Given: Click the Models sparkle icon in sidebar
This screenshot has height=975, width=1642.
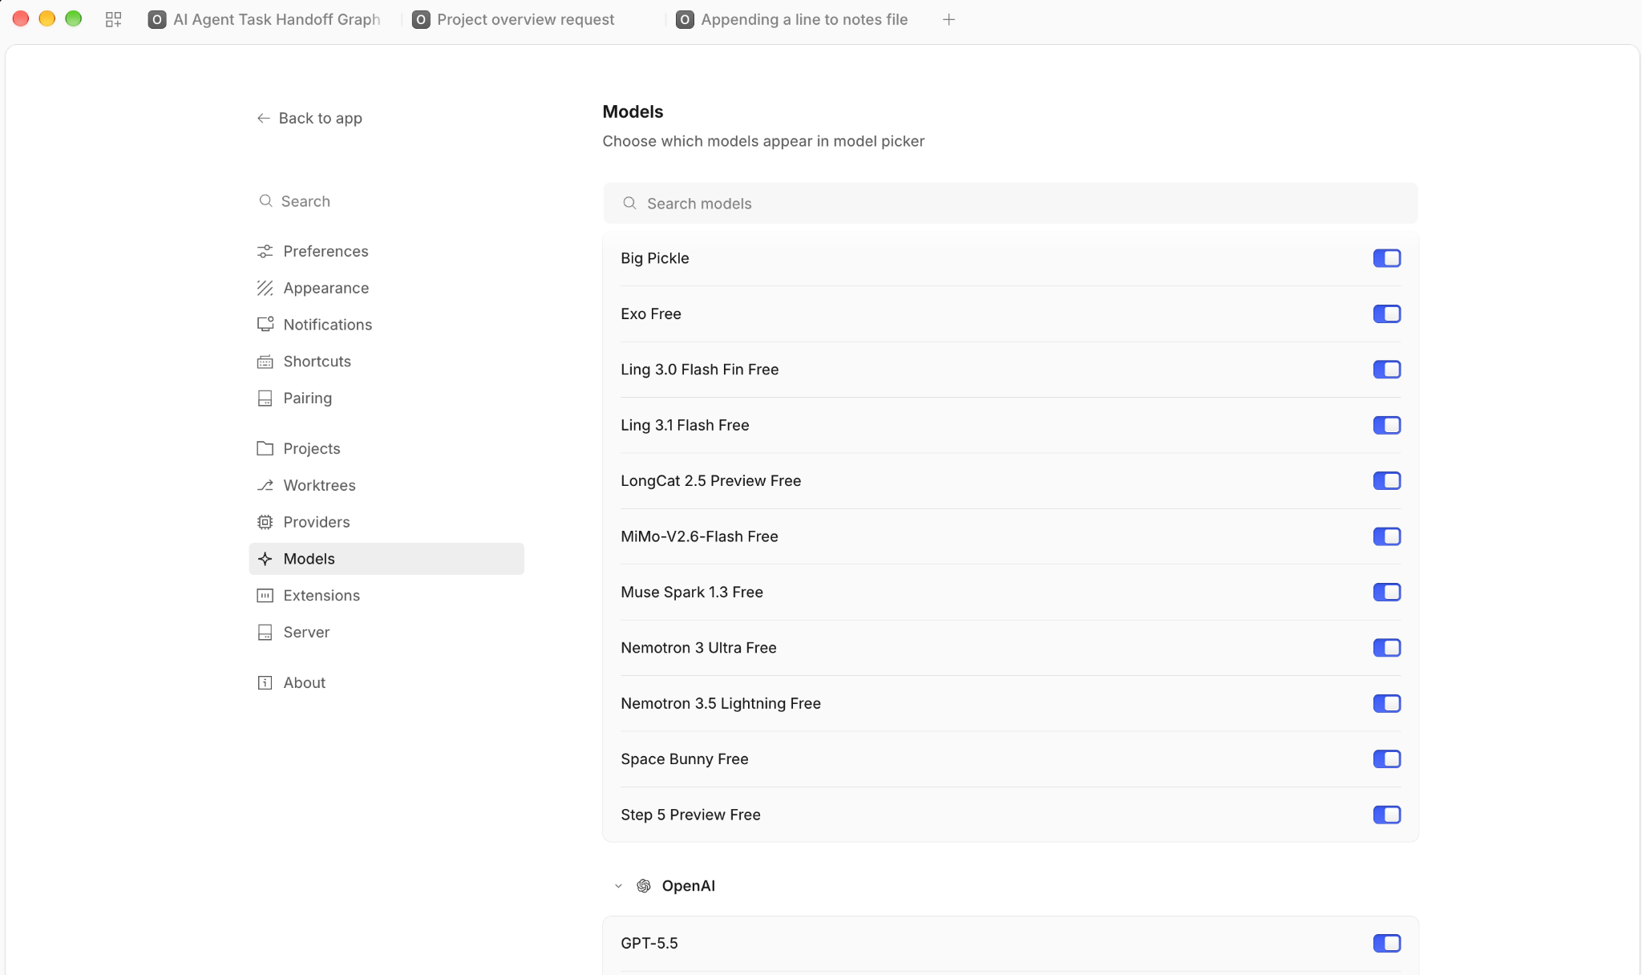Looking at the screenshot, I should tap(265, 559).
